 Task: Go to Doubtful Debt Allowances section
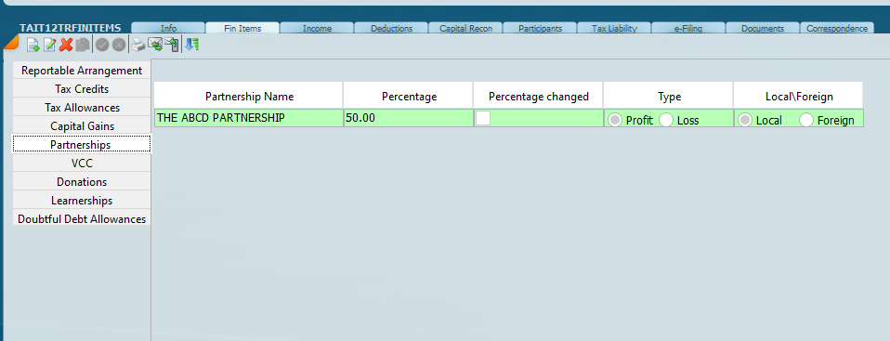pyautogui.click(x=82, y=219)
